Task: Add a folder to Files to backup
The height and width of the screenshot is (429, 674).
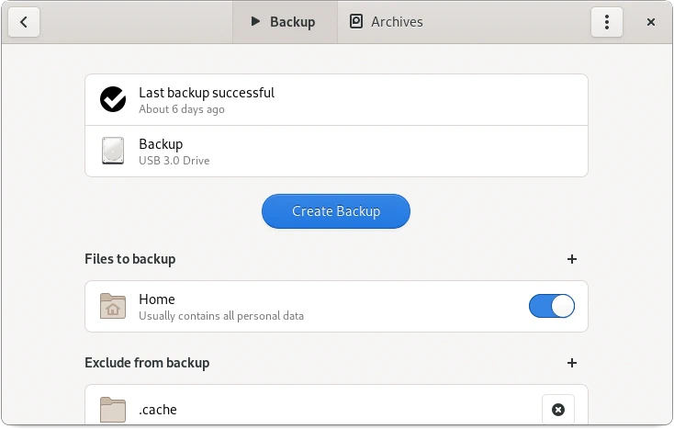Action: (571, 259)
